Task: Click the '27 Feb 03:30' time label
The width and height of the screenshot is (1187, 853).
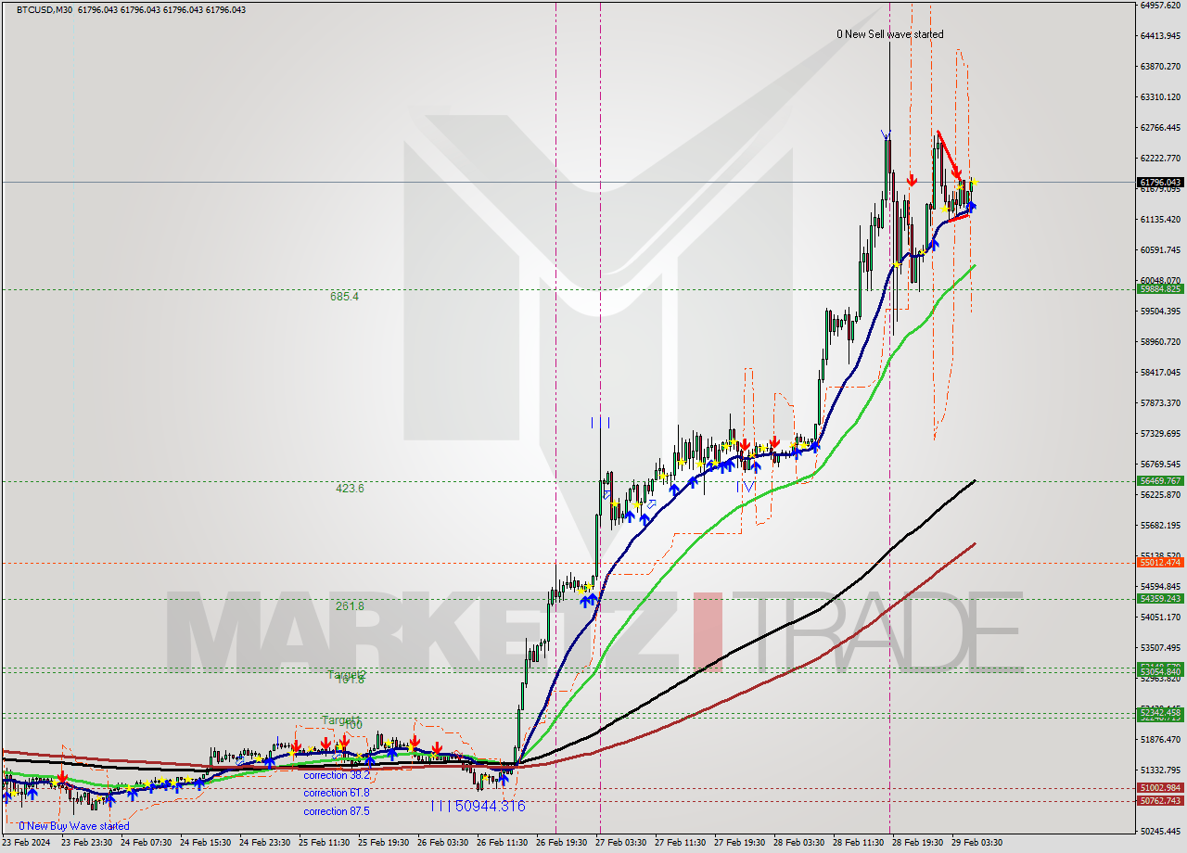Action: 621,844
